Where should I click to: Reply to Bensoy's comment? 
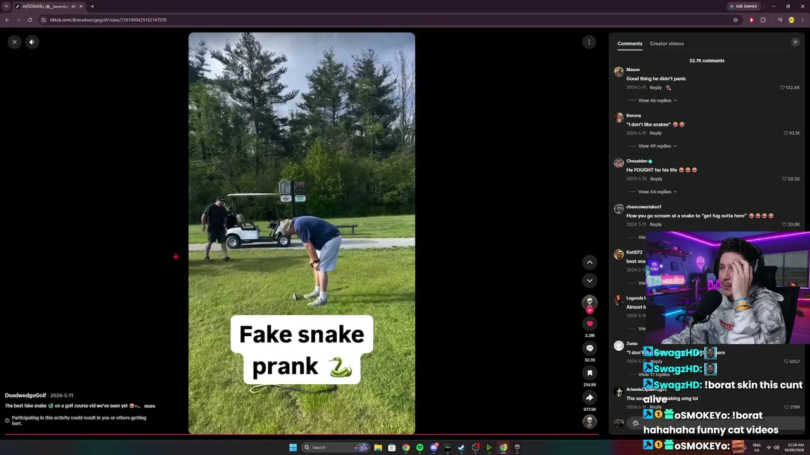tap(656, 133)
